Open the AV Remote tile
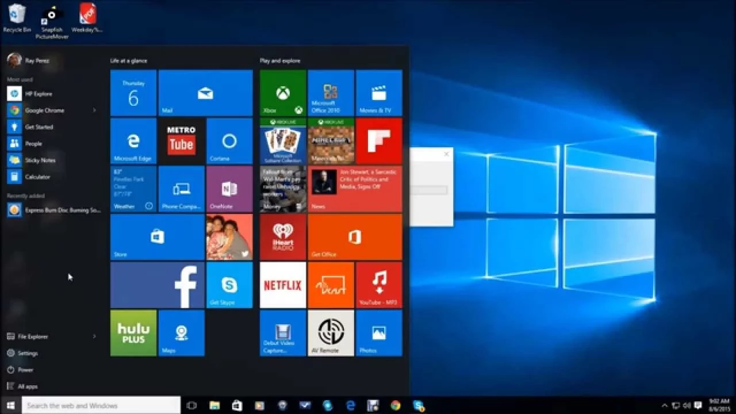Viewport: 736px width, 414px height. point(331,333)
